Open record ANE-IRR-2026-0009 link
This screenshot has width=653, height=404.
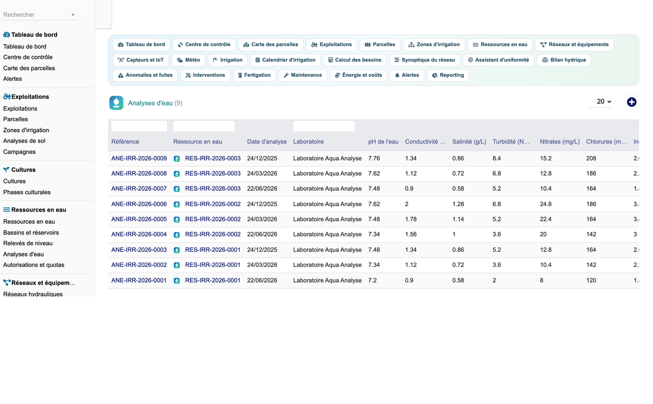tap(139, 158)
